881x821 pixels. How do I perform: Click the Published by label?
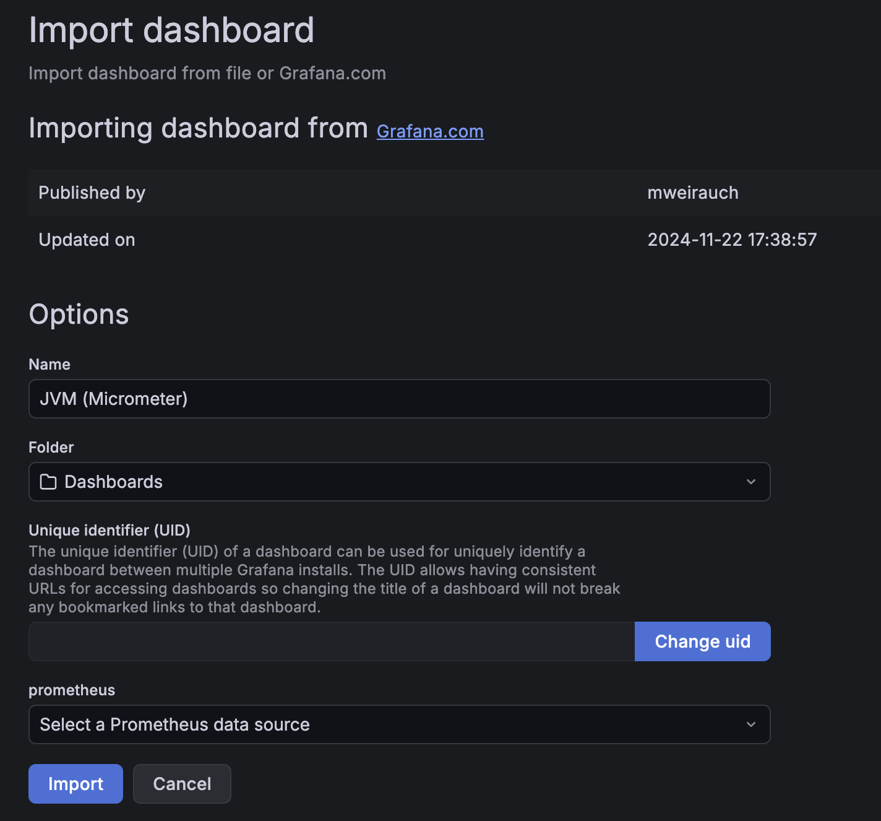click(92, 193)
